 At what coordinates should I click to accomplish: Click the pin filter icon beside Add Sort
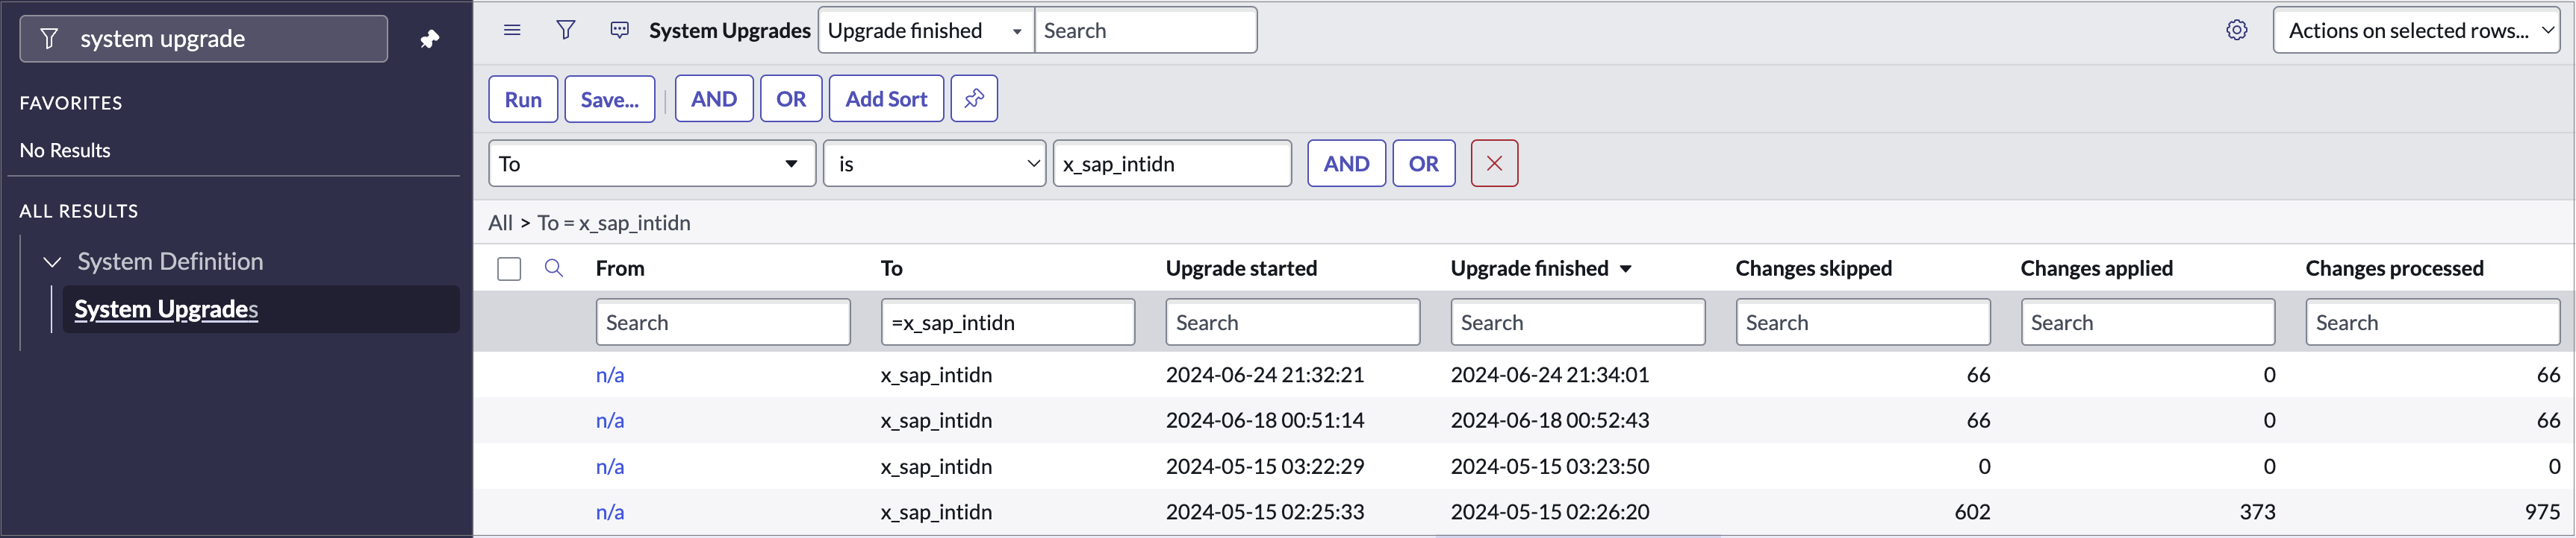[973, 99]
